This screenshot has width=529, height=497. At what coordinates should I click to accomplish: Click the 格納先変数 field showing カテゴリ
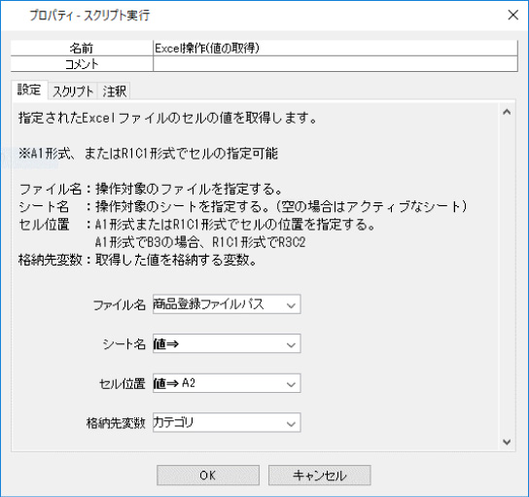(227, 423)
